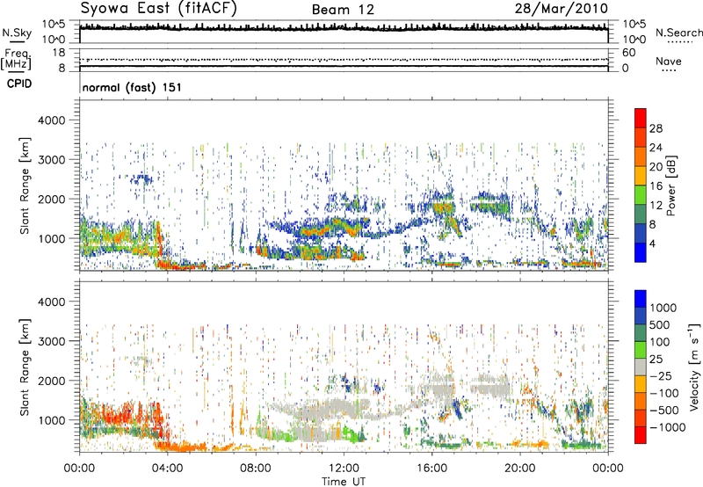
Task: Click the '08:00' time axis label
Action: pos(256,469)
